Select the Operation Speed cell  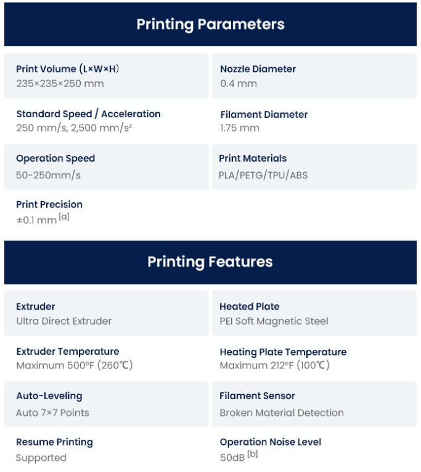pos(107,167)
